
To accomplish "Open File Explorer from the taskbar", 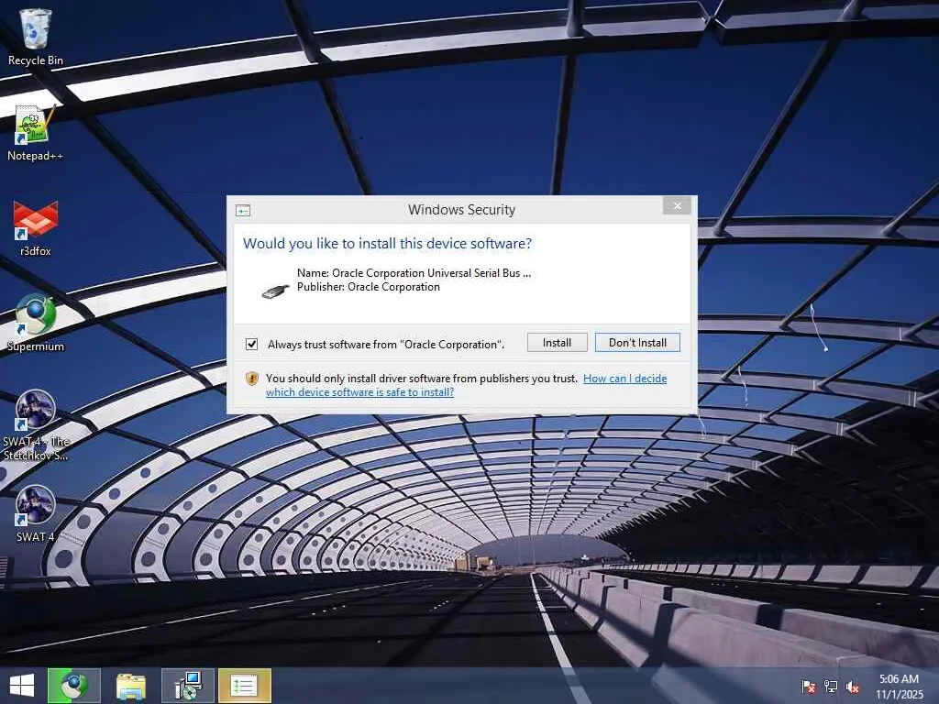I will (x=130, y=686).
